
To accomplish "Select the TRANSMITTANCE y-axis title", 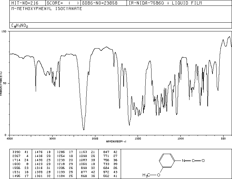I will click(1, 84).
